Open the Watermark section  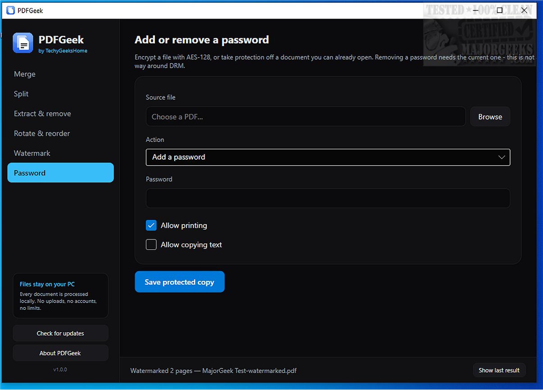(x=60, y=153)
